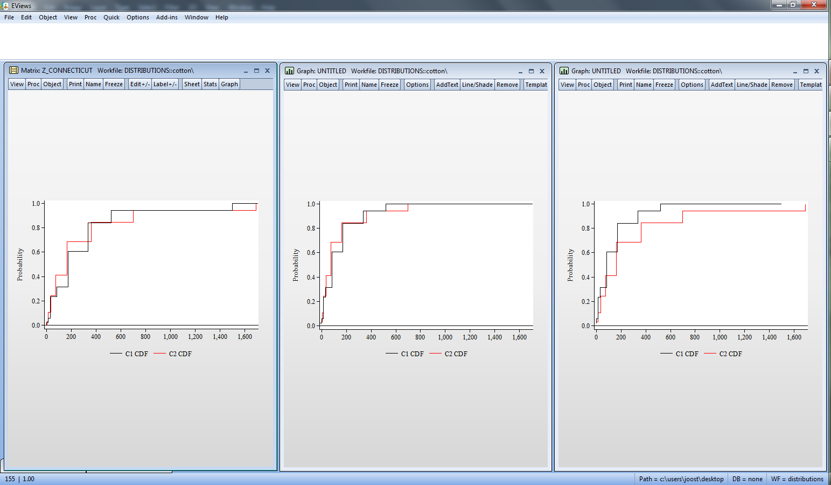Click Object in the Matrix Z_CONNECTICUT window
Screen dimensions: 831x485
[x=52, y=84]
